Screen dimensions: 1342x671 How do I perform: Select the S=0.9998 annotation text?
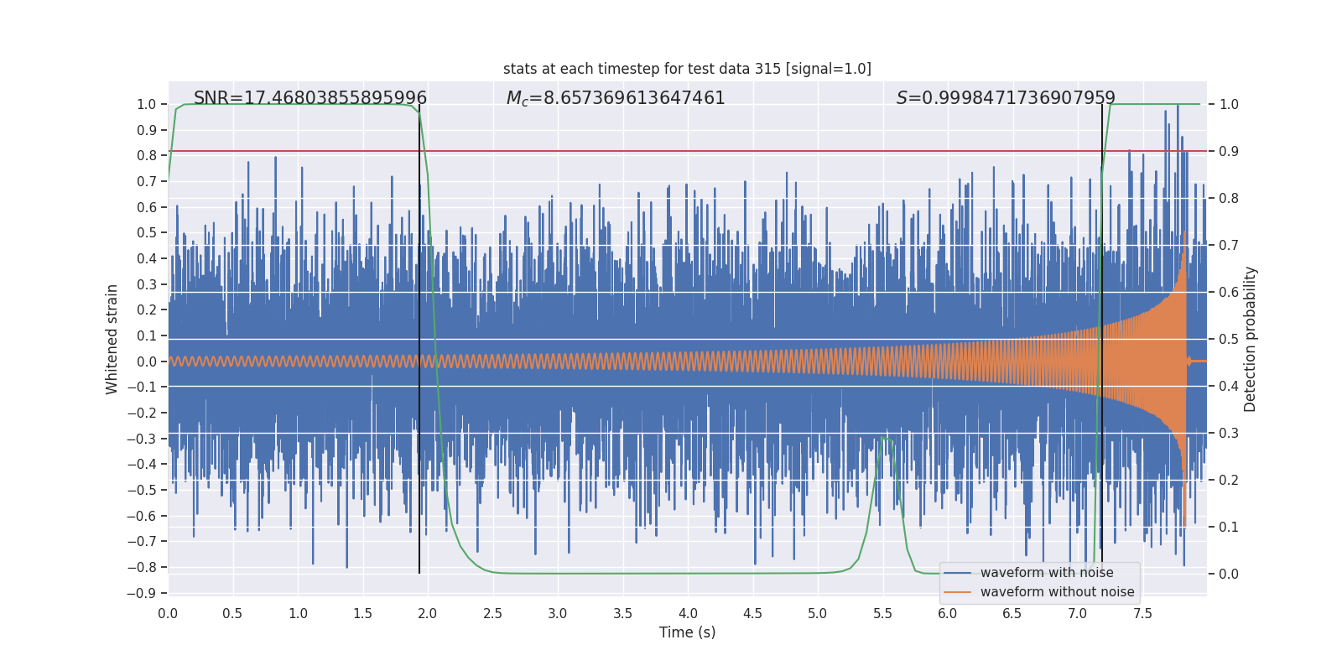(x=1005, y=98)
